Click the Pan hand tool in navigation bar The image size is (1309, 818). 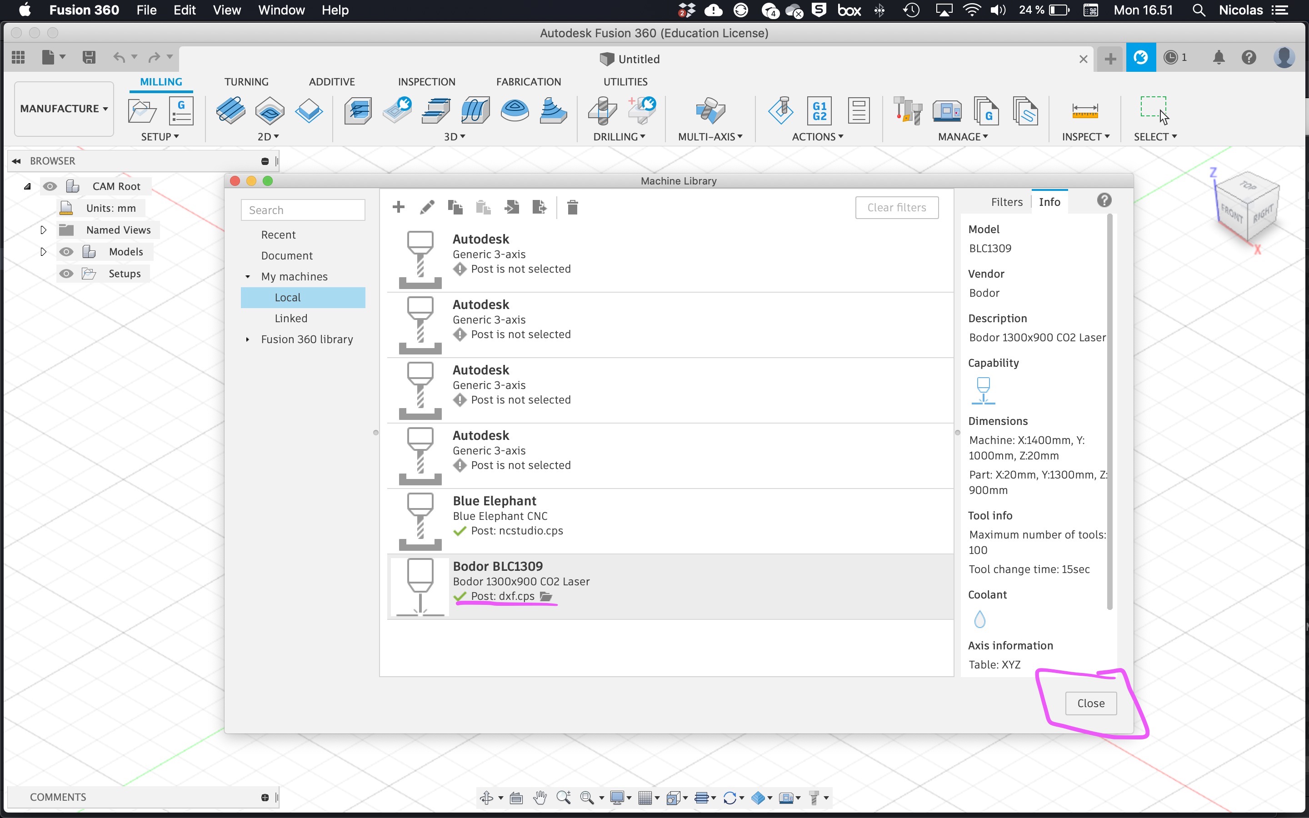pos(540,798)
